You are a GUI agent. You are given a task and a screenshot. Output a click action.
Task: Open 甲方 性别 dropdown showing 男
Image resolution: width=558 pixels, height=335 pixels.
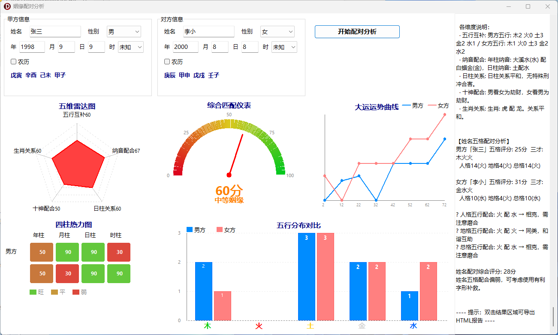[124, 32]
